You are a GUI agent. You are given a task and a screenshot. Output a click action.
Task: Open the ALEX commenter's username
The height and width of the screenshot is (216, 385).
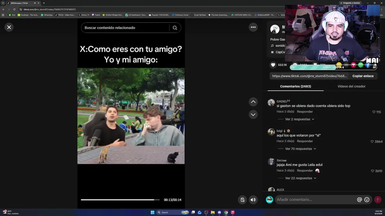tap(280, 190)
